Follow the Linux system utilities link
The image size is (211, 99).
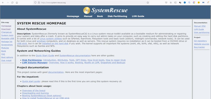[x=51, y=39]
